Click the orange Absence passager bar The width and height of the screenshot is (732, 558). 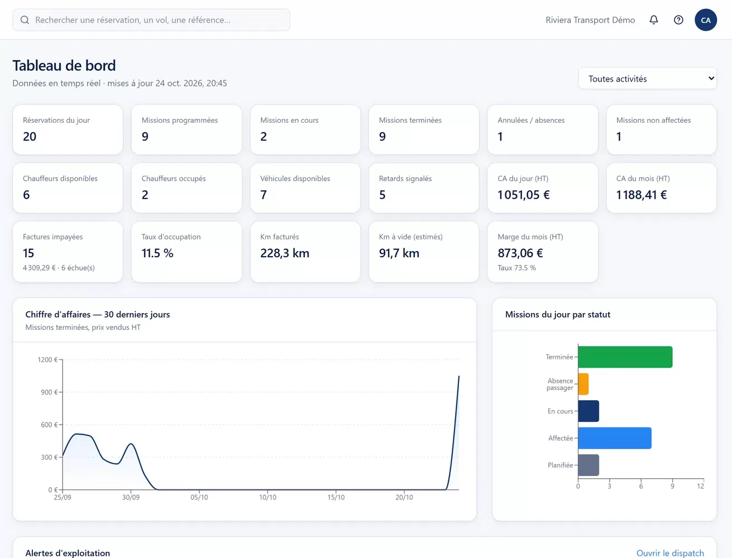(583, 384)
